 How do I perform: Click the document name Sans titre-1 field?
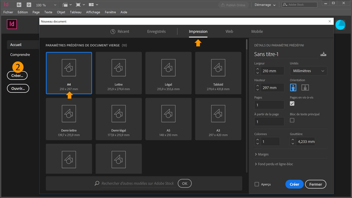tap(286, 54)
